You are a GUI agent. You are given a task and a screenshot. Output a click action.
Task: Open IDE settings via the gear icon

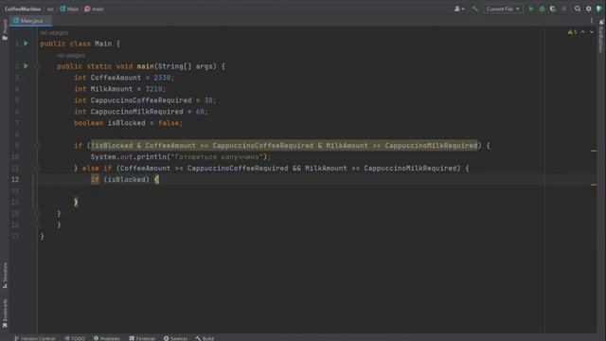pyautogui.click(x=589, y=9)
